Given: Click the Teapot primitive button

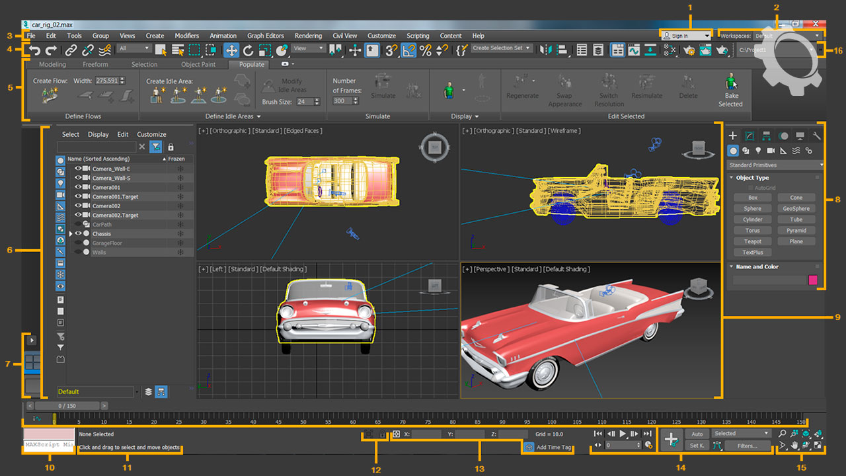Looking at the screenshot, I should pyautogui.click(x=752, y=241).
